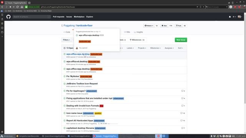Open the 13 Open issues filter
246x138 pixels.
68,48
